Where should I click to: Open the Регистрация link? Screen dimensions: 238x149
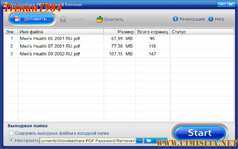[192, 19]
